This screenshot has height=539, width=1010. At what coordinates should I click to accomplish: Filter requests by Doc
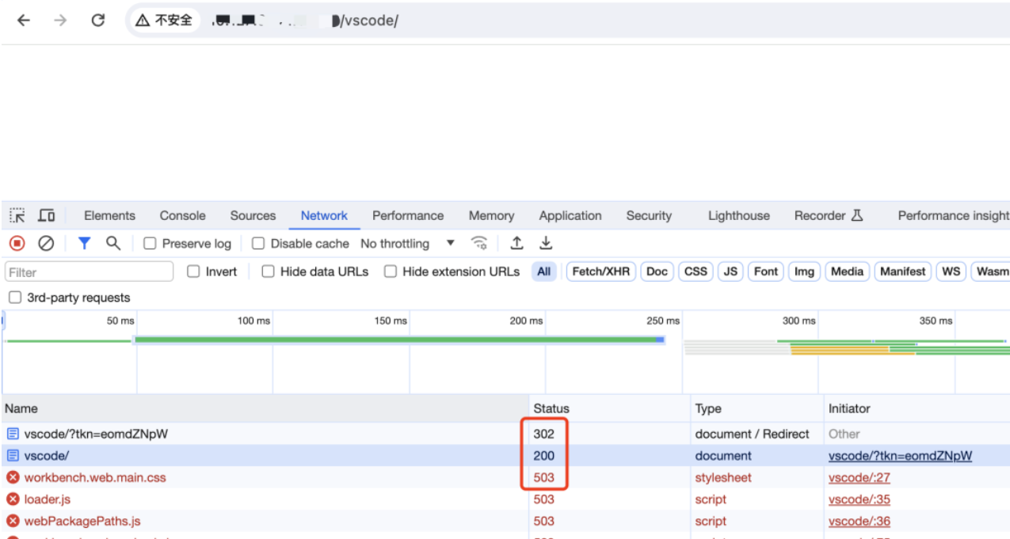[x=657, y=271]
